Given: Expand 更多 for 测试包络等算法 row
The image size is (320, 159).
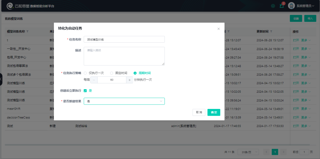Looking at the screenshot, I should [306, 66].
